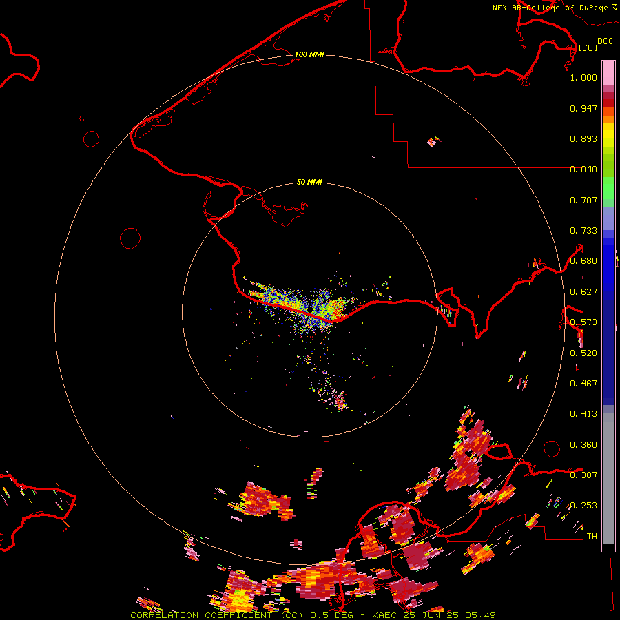Select the 0.840 color scale value
620x620 pixels.
click(583, 169)
